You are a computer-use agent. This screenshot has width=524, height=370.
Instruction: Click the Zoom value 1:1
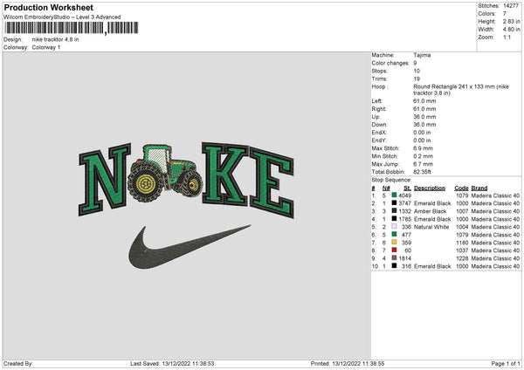(x=507, y=37)
